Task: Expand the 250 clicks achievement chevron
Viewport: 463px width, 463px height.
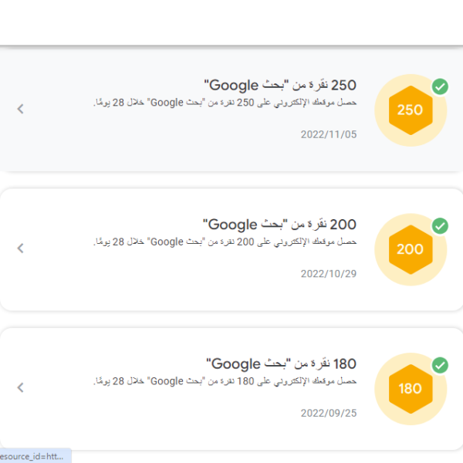Action: click(x=20, y=109)
